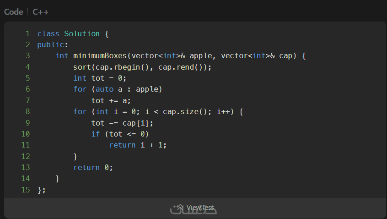Click the 'return i + 1;' statement
Screen dimensions: 387x219
click(138, 145)
